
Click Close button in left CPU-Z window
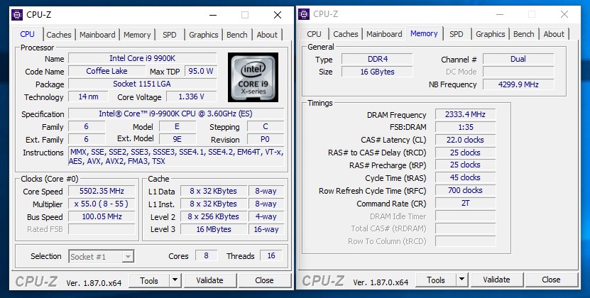click(264, 280)
